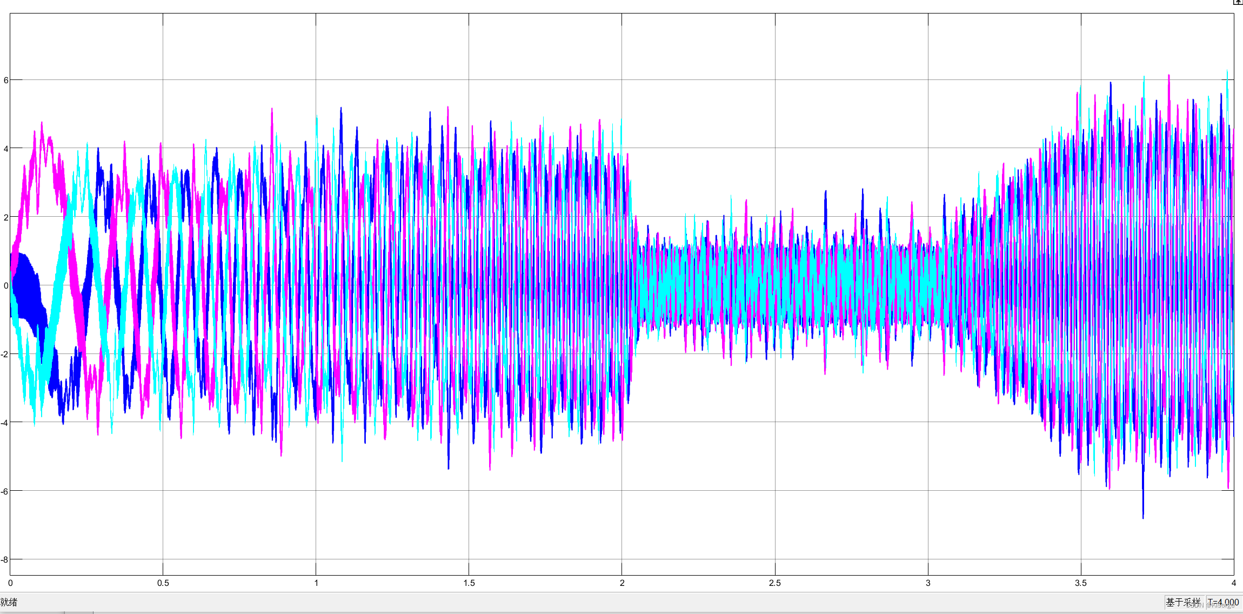This screenshot has width=1243, height=614.
Task: Click the x-axis tick label 2
Action: coord(622,583)
